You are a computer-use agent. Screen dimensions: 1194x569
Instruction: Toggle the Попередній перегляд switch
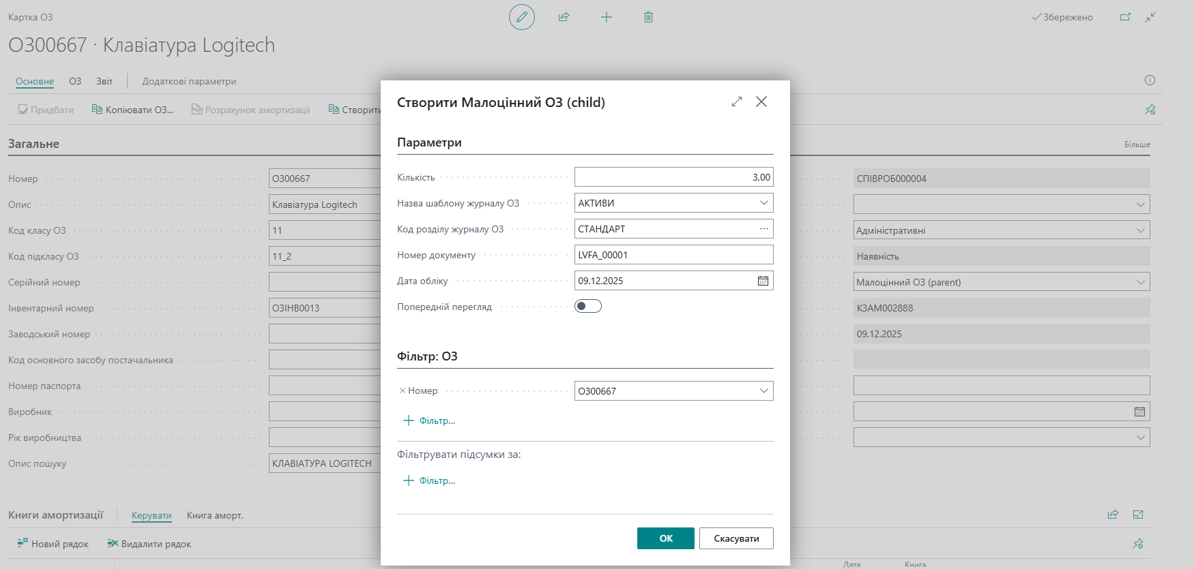click(x=587, y=307)
